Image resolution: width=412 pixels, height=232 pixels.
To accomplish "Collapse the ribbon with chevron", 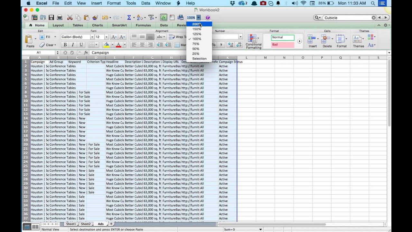I will coord(379,25).
